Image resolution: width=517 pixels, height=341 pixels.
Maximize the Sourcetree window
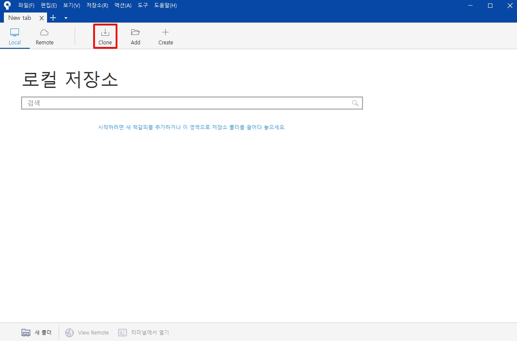[x=490, y=5]
